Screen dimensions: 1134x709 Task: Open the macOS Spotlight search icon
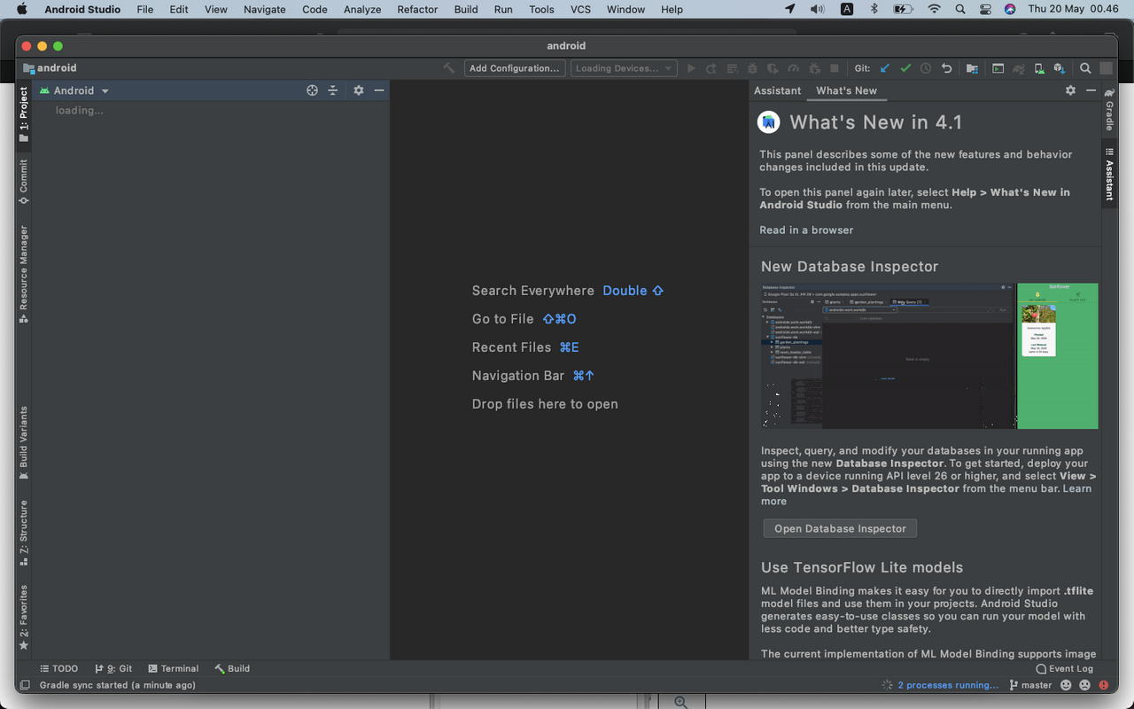click(x=959, y=9)
